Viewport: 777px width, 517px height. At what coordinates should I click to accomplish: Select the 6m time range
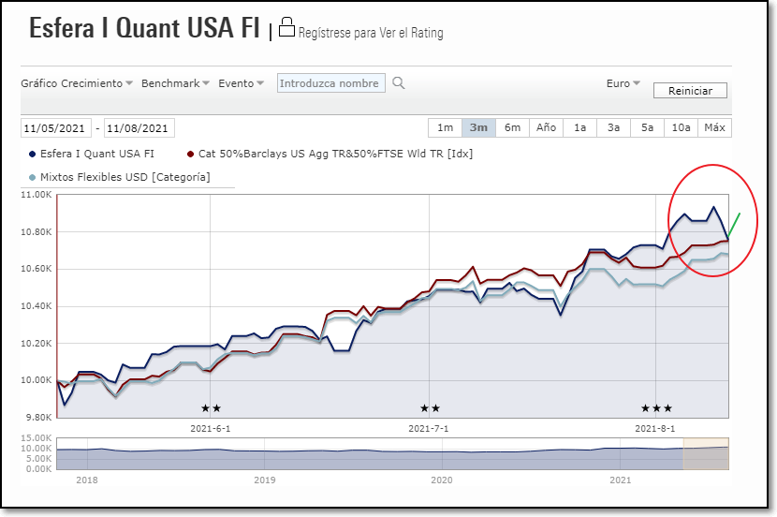[512, 127]
